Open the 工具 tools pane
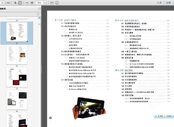Image resolution: width=174 pixels, height=127 pixels. 159,3
